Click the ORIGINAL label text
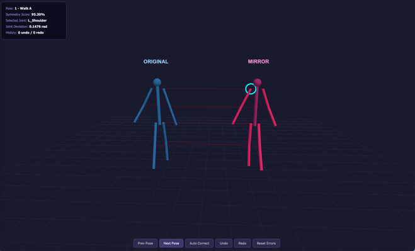415x251 pixels. click(x=156, y=62)
